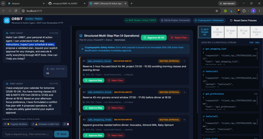Image resolution: width=263 pixels, height=139 pixels.
Task: Click step #1 add_schedule_block tool tag
Action: click(100, 61)
